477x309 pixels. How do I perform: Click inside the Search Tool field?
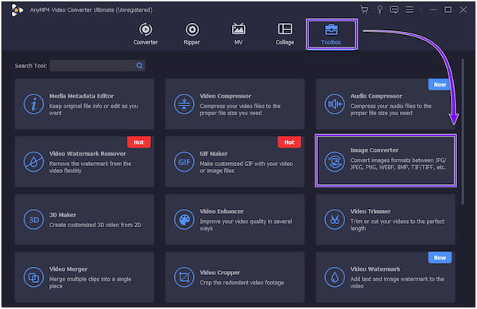tap(97, 66)
